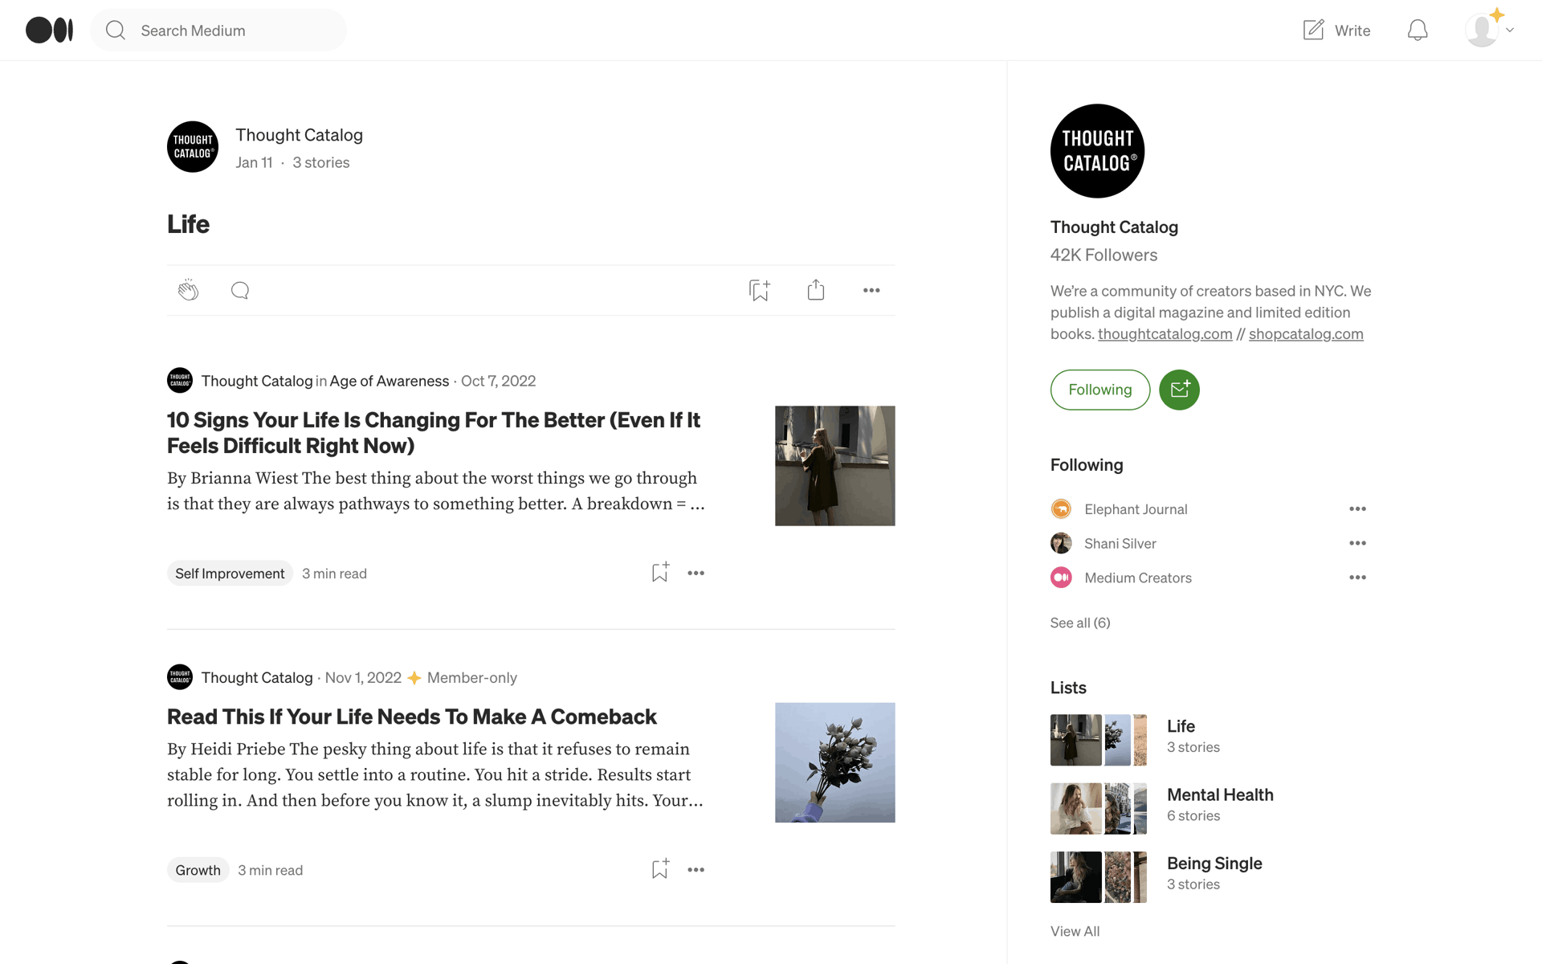The image size is (1542, 964).
Task: Open the Write page link
Action: click(1352, 30)
